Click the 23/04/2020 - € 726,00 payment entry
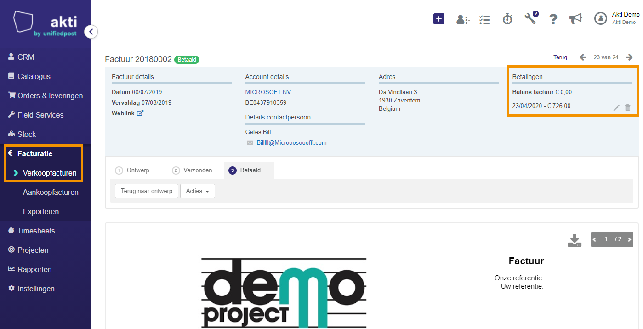Image resolution: width=643 pixels, height=329 pixels. [541, 106]
